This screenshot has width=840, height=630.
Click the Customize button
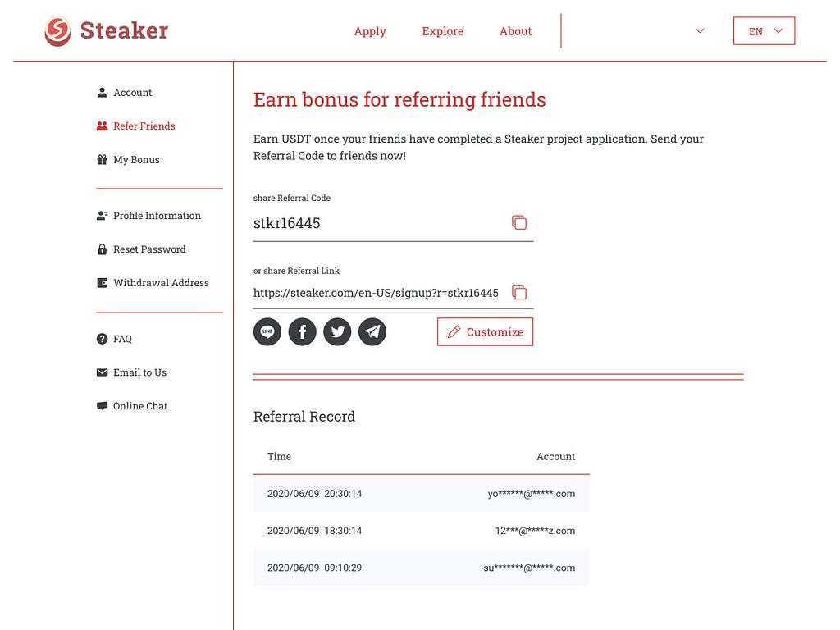pos(486,331)
